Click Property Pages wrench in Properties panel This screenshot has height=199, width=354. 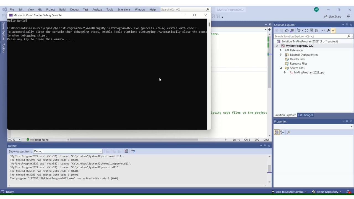pyautogui.click(x=288, y=132)
